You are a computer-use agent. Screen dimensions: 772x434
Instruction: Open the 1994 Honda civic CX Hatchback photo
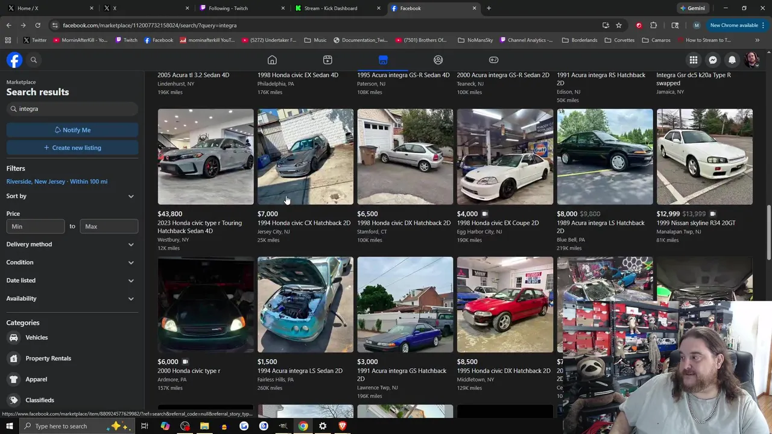coord(305,157)
